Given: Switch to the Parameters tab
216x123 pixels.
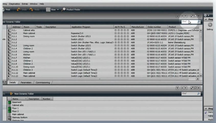Looking at the screenshot, I should (x=26, y=83).
